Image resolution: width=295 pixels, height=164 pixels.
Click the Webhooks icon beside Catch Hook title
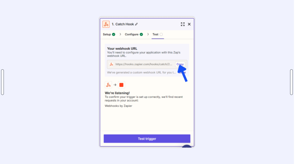pyautogui.click(x=106, y=24)
